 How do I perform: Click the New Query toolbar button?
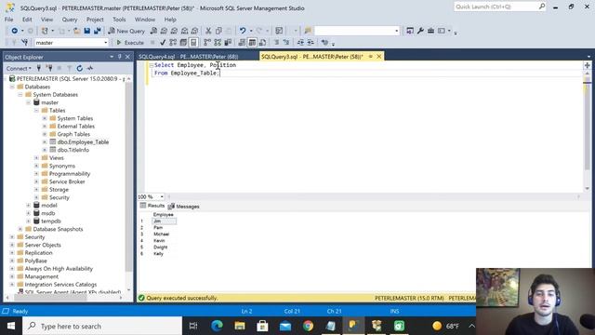126,31
